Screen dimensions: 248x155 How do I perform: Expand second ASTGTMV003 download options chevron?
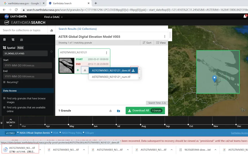(84, 150)
